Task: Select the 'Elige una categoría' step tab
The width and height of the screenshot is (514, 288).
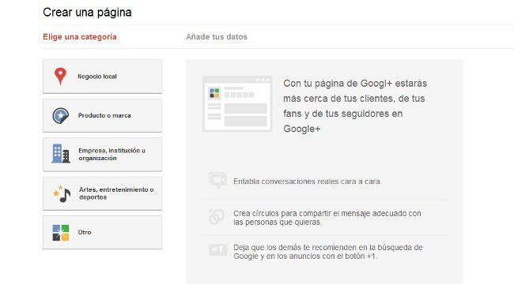Action: coord(80,36)
